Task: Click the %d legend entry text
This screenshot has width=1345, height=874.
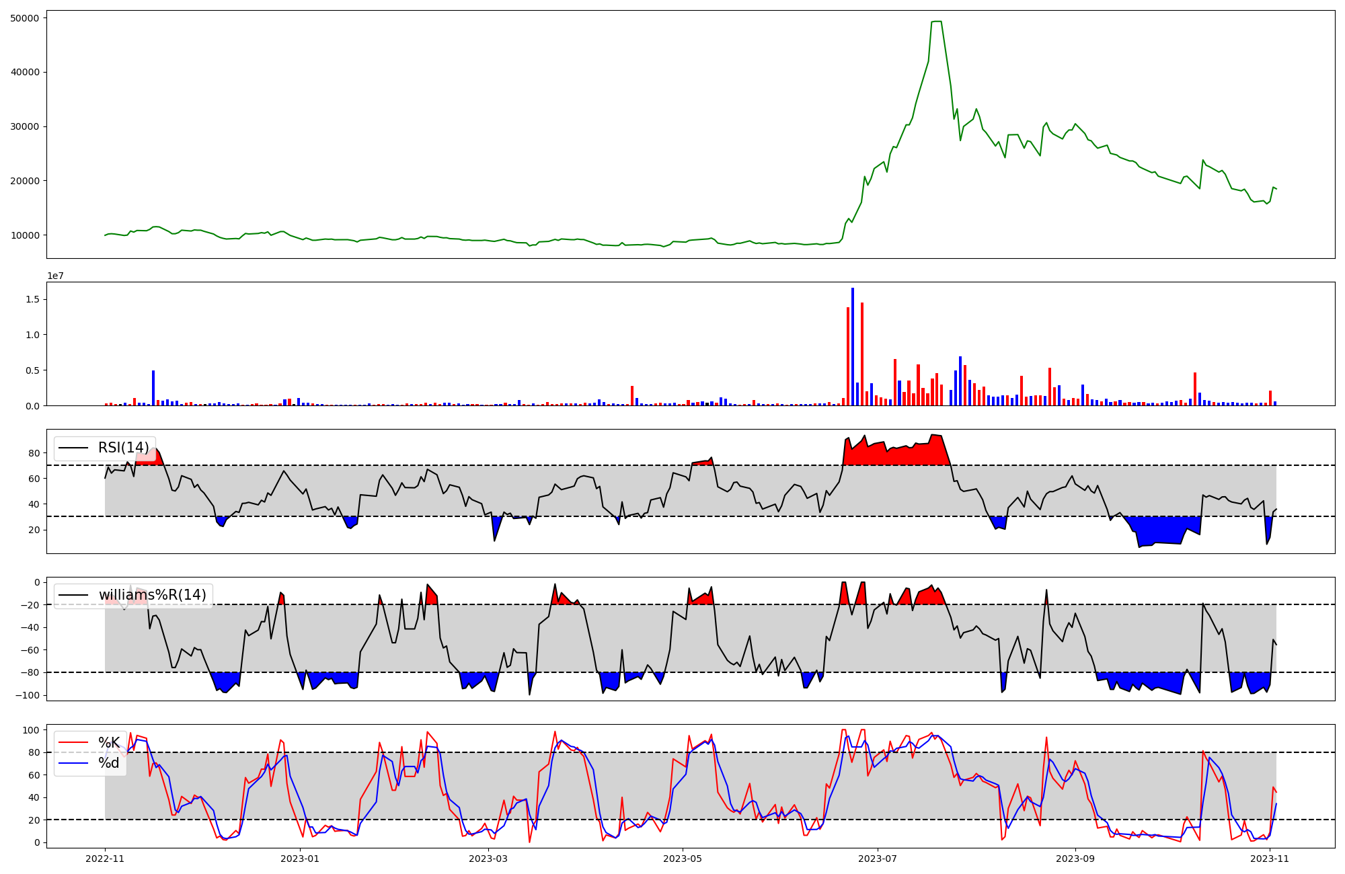Action: pos(109,763)
